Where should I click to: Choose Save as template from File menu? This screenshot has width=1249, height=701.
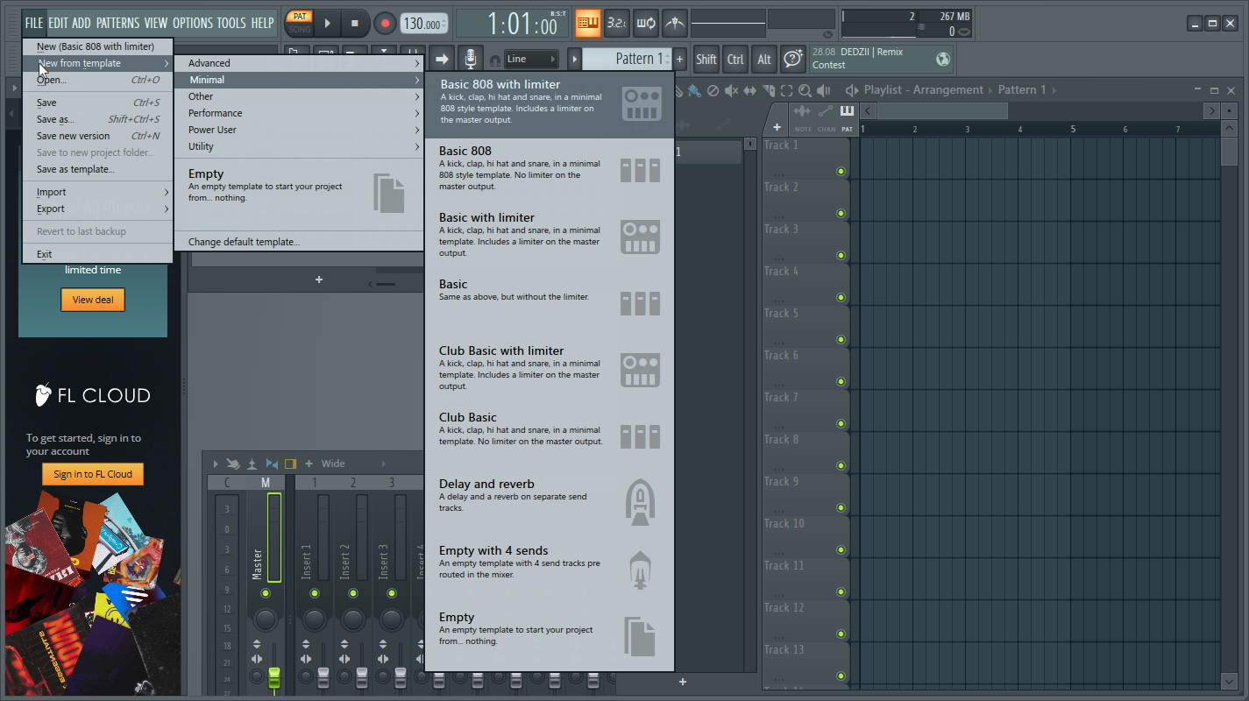[97, 169]
